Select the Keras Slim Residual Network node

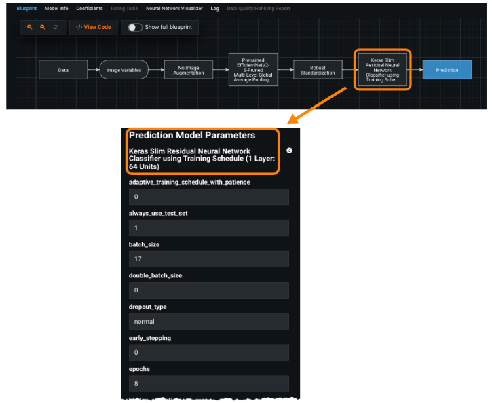382,70
